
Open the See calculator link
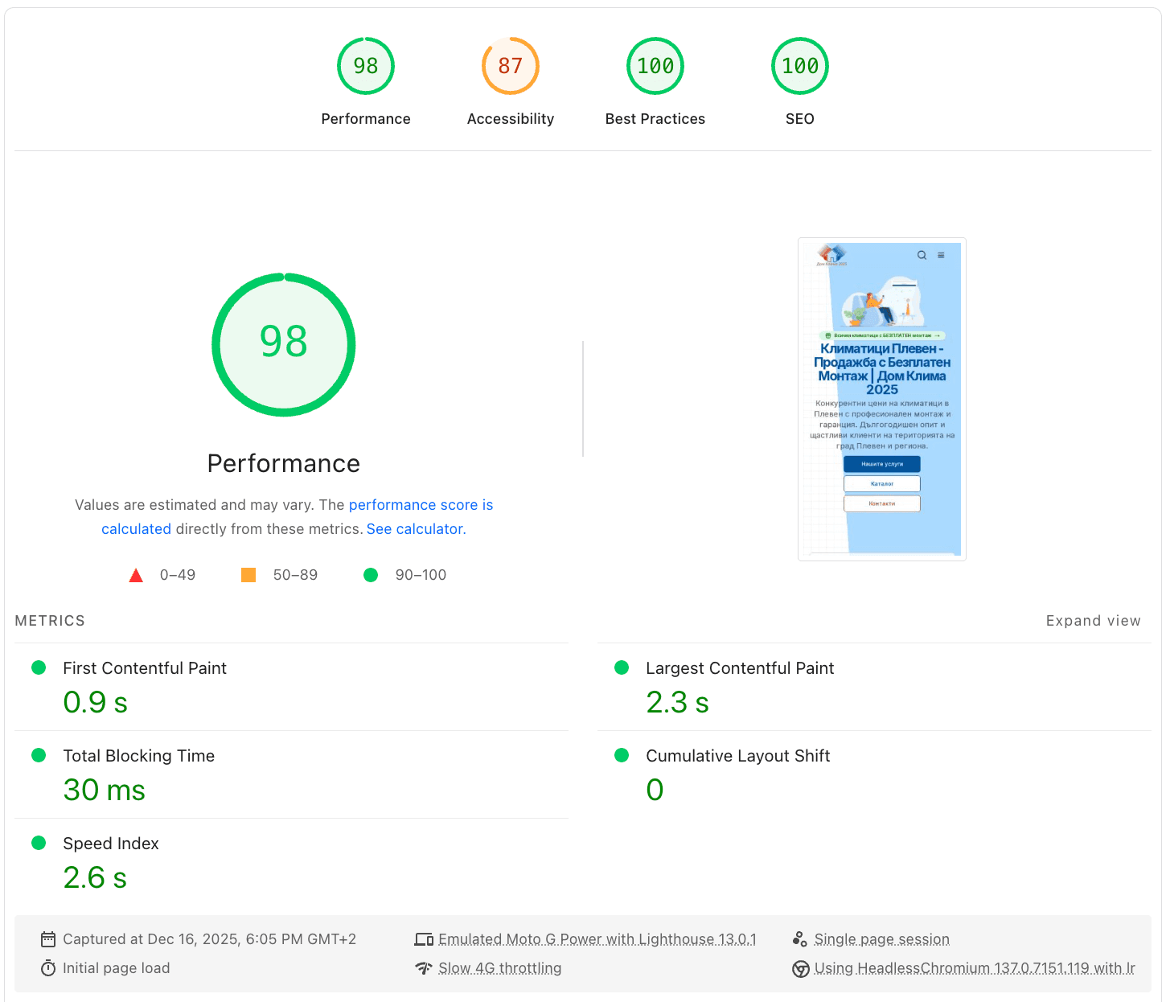415,528
